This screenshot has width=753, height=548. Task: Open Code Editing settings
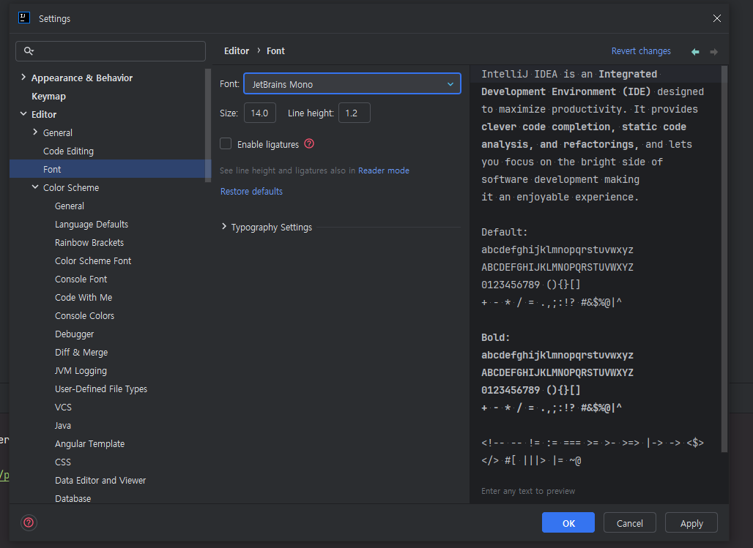click(x=68, y=151)
